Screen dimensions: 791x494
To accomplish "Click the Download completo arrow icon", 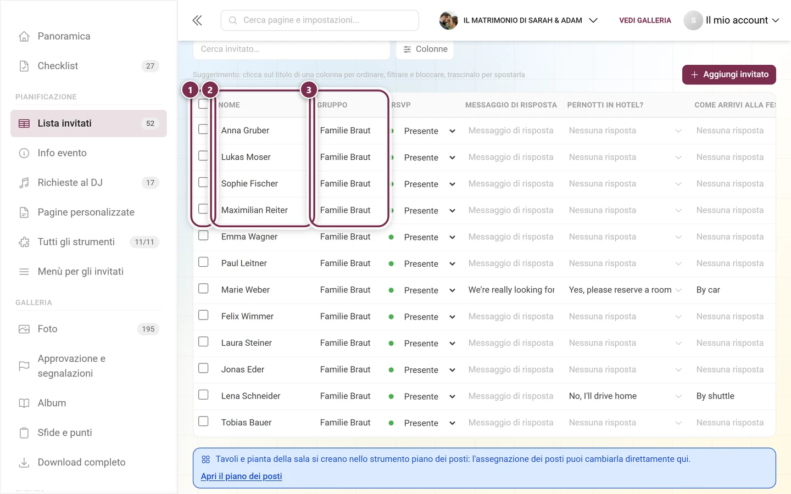I will (24, 463).
